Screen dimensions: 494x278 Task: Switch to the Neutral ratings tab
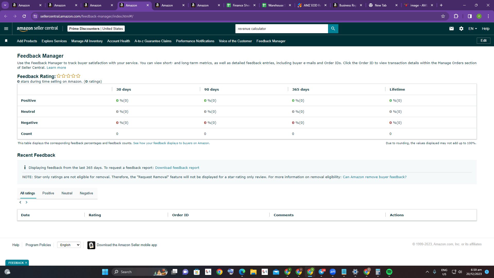[x=67, y=193]
